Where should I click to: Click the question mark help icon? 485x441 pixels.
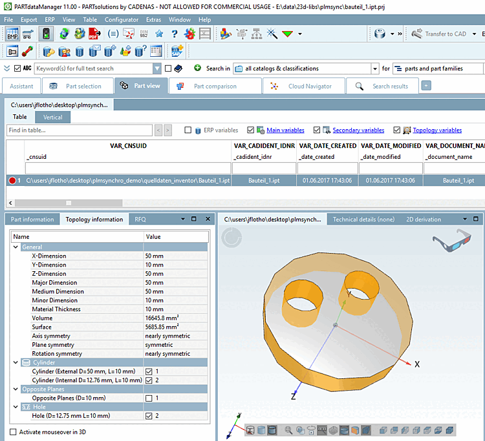click(x=175, y=34)
